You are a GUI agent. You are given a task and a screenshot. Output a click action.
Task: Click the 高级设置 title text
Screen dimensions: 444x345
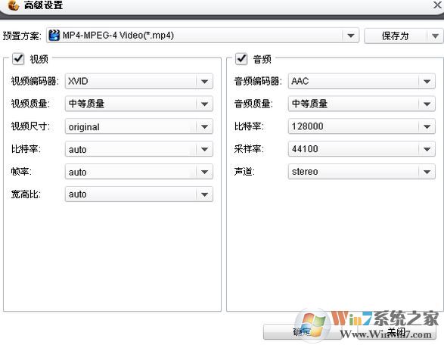tap(43, 5)
